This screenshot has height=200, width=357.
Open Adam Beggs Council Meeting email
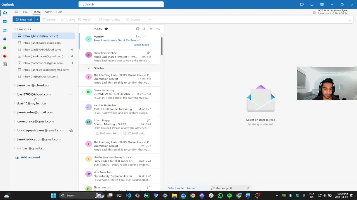point(119,127)
